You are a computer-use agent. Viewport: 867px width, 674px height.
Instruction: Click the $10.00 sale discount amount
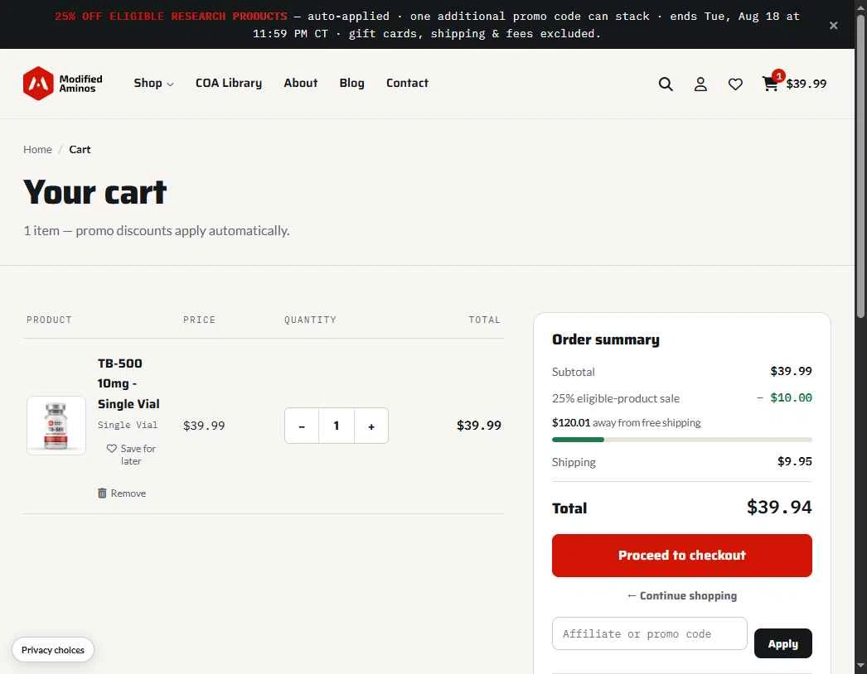(792, 397)
